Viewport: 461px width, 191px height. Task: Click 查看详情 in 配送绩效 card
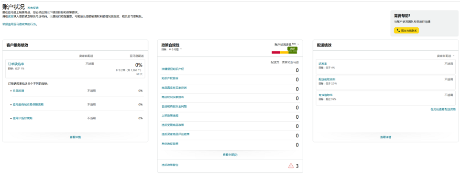point(385,137)
